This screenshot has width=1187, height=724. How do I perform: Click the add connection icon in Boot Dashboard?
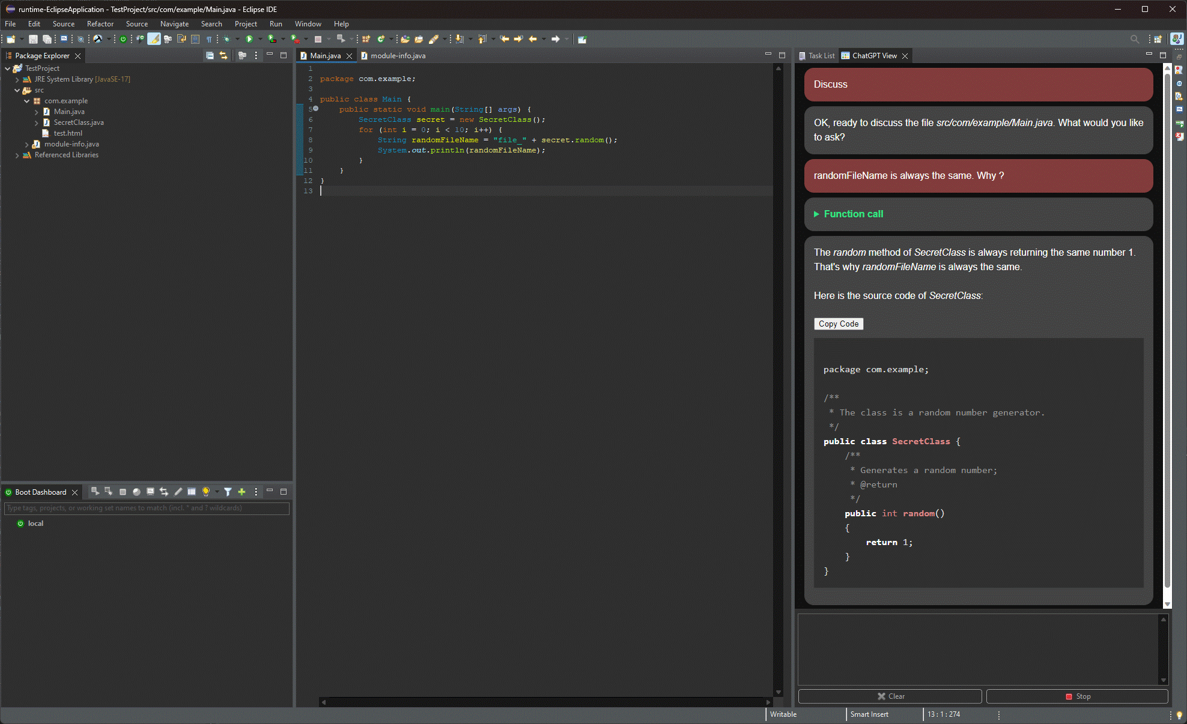[241, 492]
